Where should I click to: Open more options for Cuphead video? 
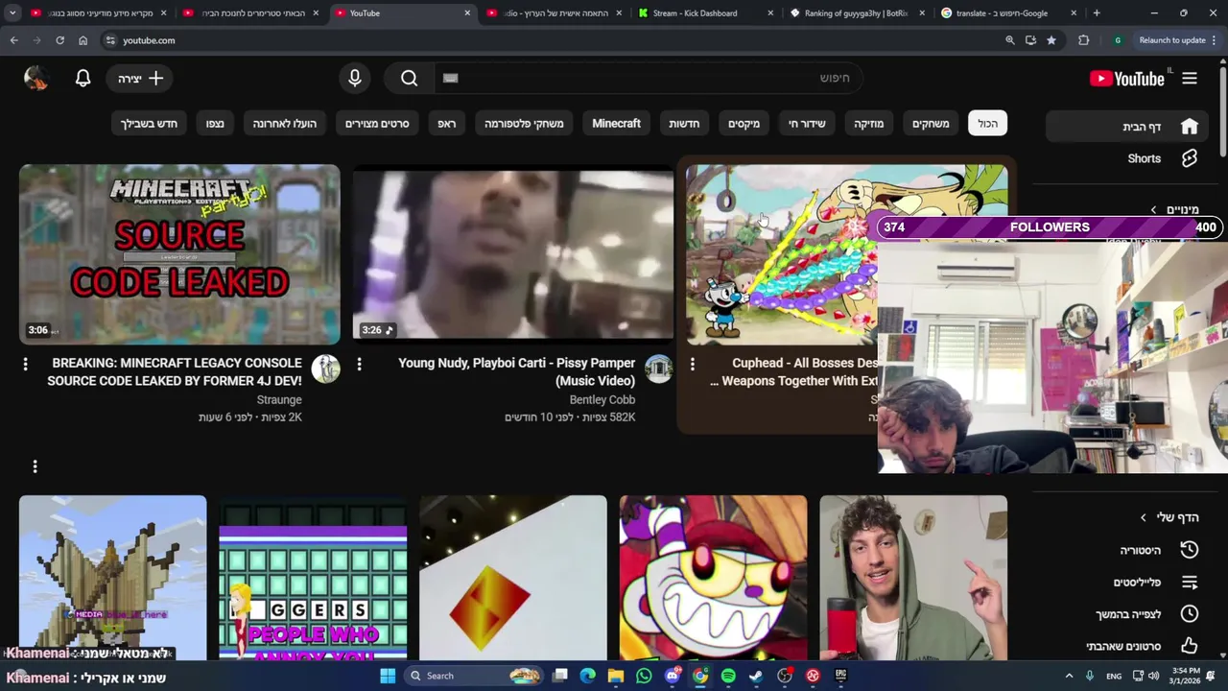693,364
